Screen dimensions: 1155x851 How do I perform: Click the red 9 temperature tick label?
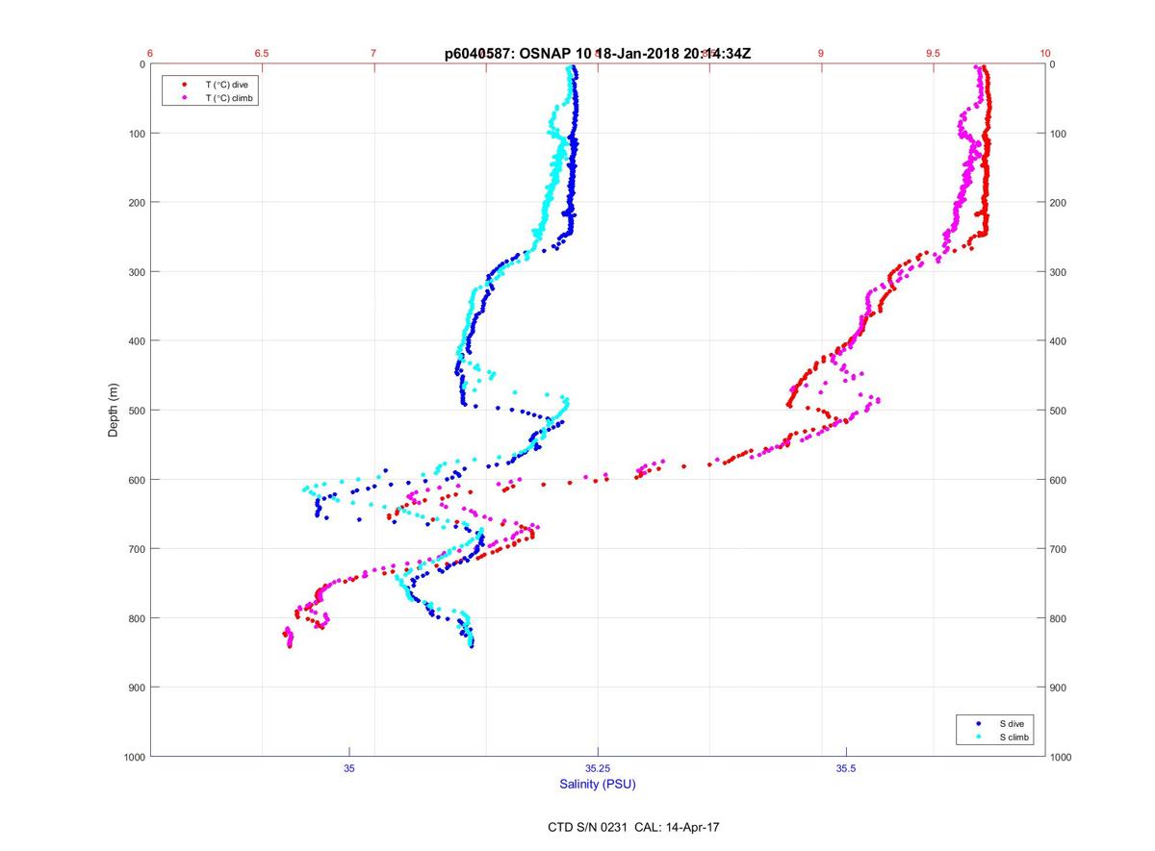[821, 54]
